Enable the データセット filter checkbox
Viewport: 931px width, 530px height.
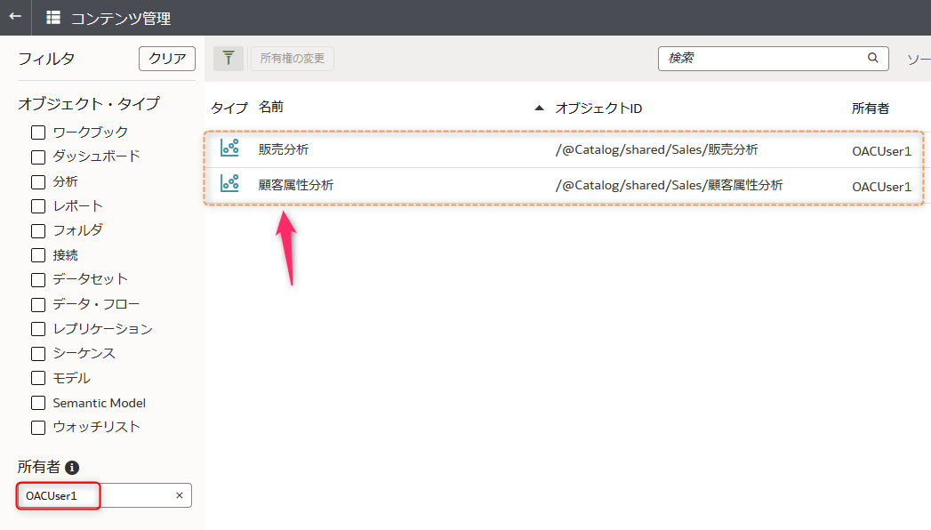coord(38,280)
